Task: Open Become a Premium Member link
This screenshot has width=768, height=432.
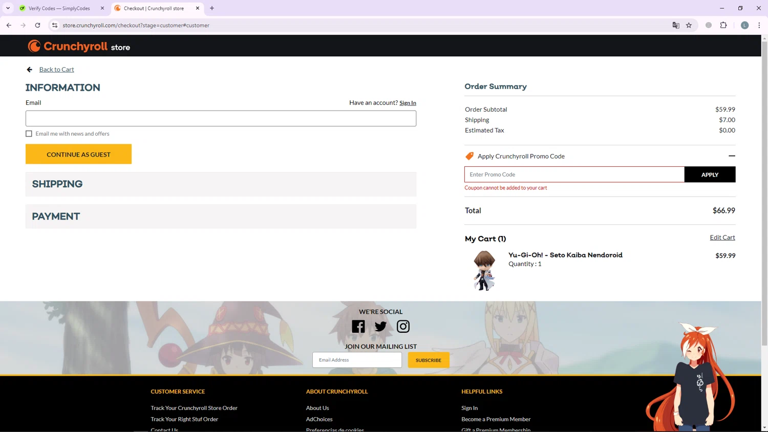Action: [496, 419]
